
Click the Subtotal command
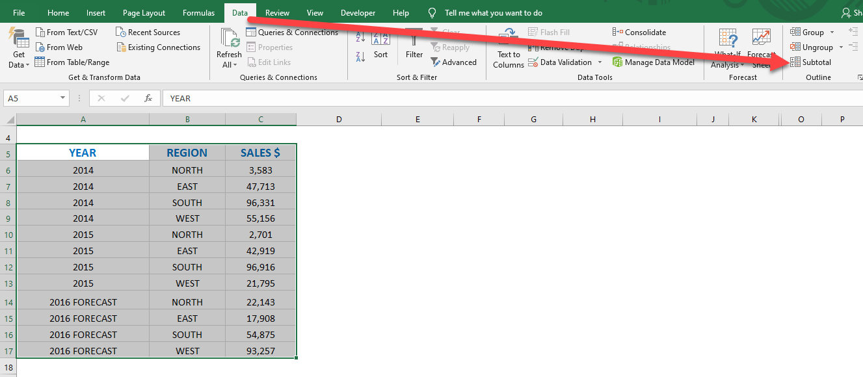click(x=810, y=62)
